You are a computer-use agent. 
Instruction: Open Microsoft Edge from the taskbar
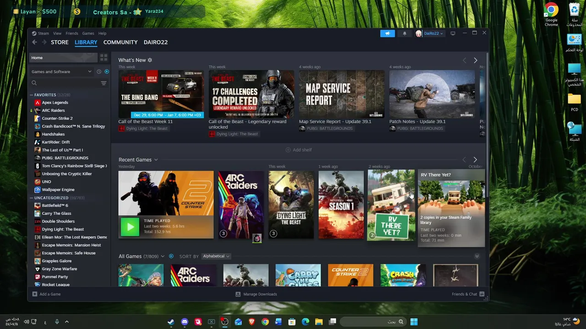pyautogui.click(x=305, y=322)
